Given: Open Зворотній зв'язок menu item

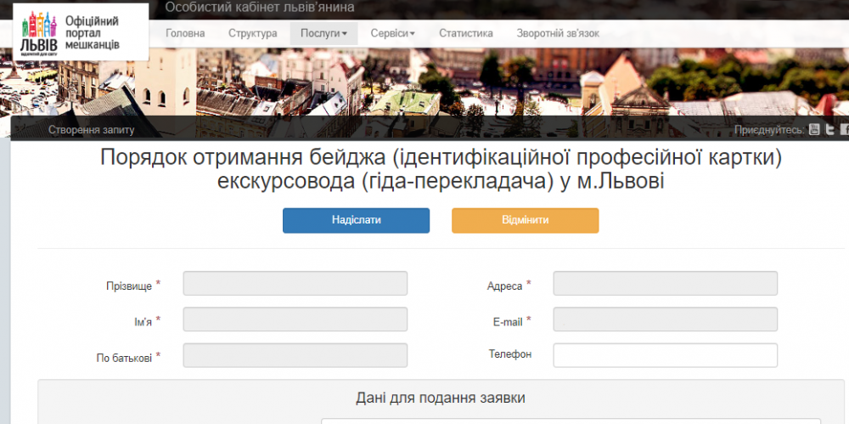Looking at the screenshot, I should [x=559, y=34].
